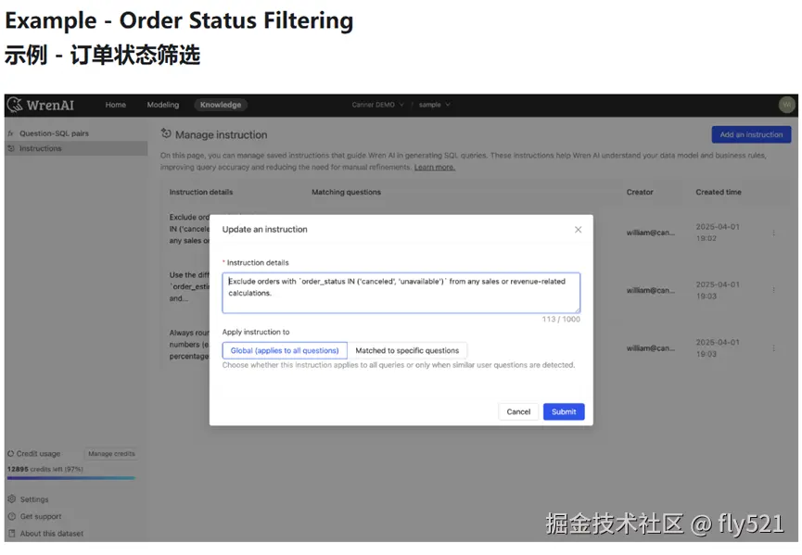Click the 2025-04-01 19:02 created time

click(x=718, y=233)
